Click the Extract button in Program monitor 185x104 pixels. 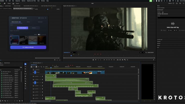point(120,60)
